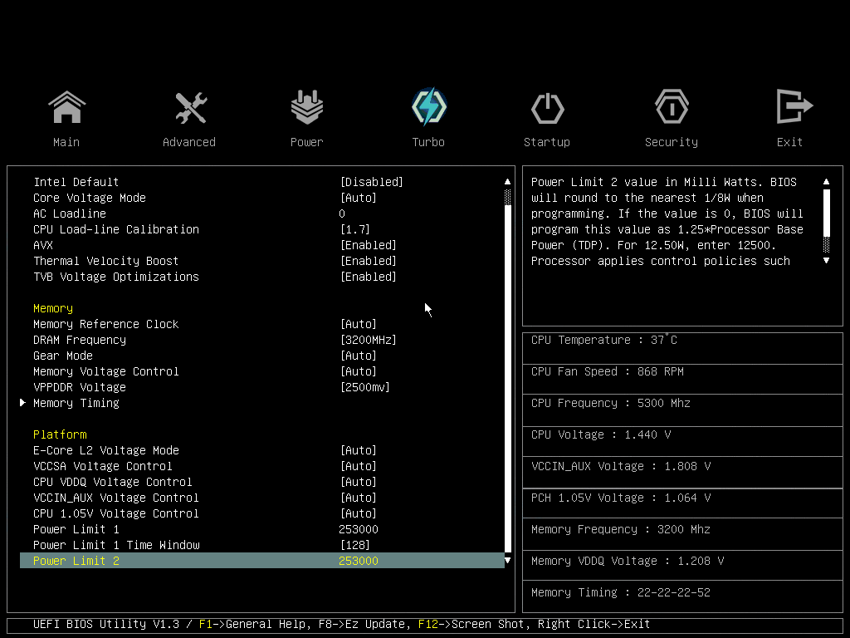The width and height of the screenshot is (850, 638).
Task: Click the Advanced wrench-and-screwdriver icon
Action: (189, 108)
